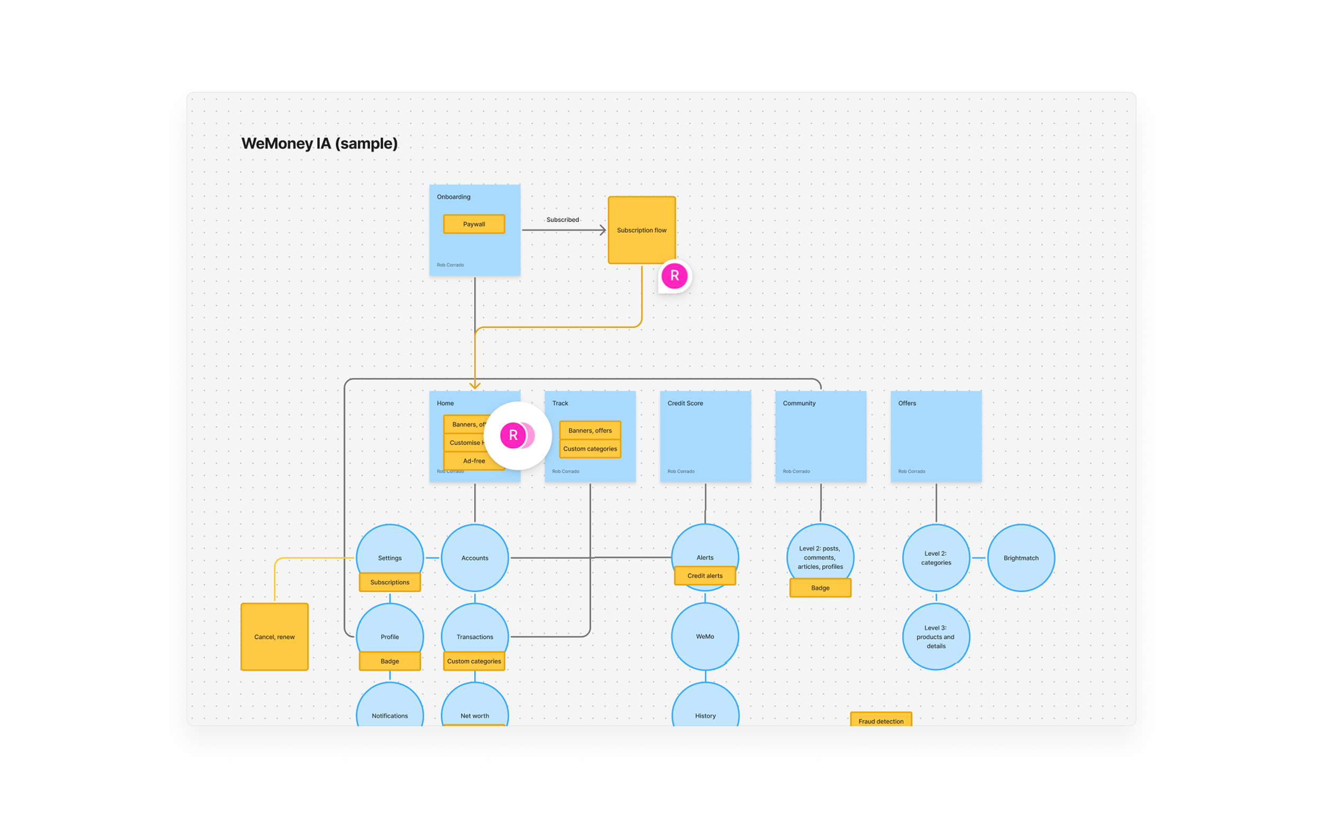The image size is (1322, 818).
Task: Open the pink R avatar bubble on Home
Action: pos(513,436)
